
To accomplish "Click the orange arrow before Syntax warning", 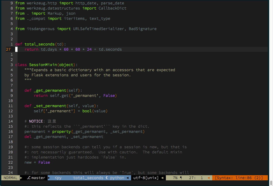I will (208, 178).
